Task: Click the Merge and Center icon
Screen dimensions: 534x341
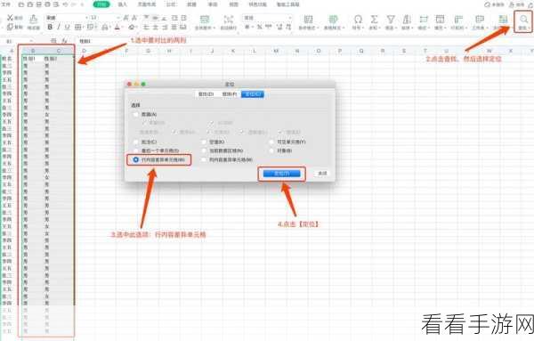Action: click(x=205, y=19)
